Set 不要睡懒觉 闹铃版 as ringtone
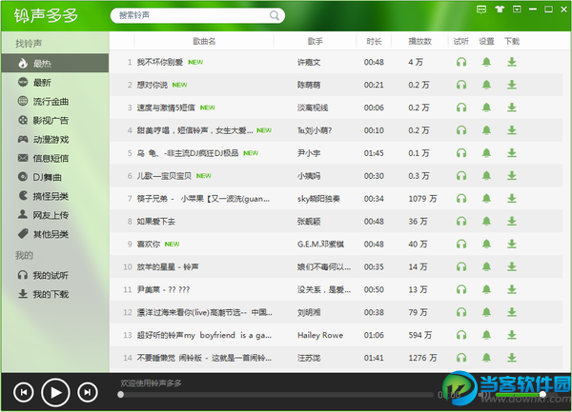Image resolution: width=572 pixels, height=412 pixels. [x=486, y=358]
